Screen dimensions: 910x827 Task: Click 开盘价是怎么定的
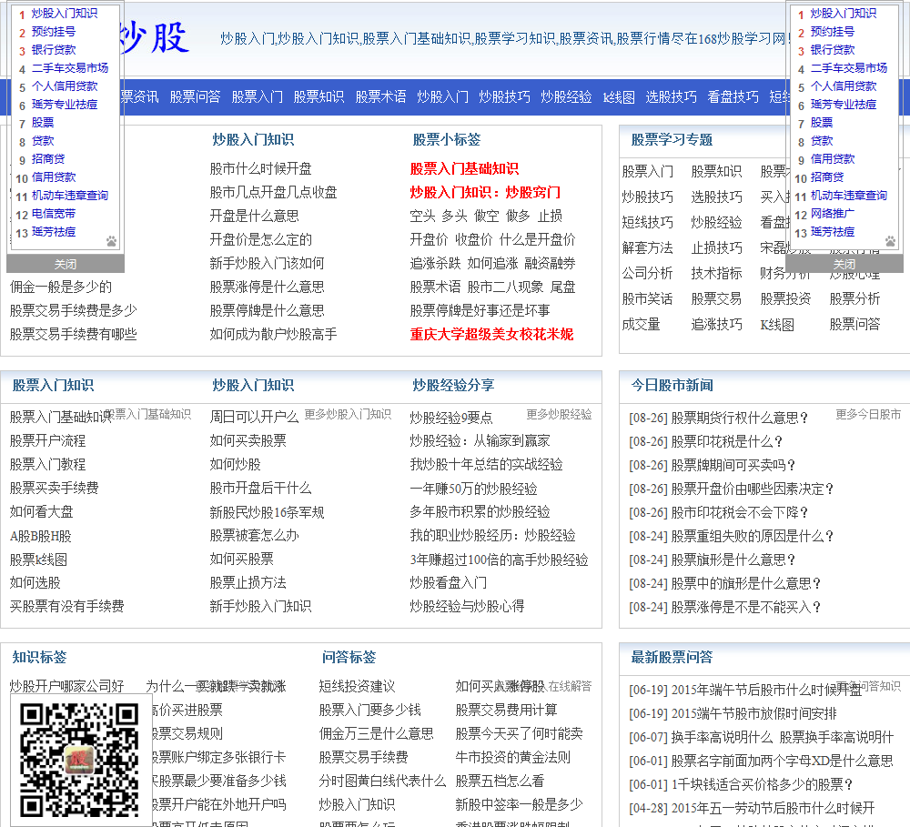(260, 239)
